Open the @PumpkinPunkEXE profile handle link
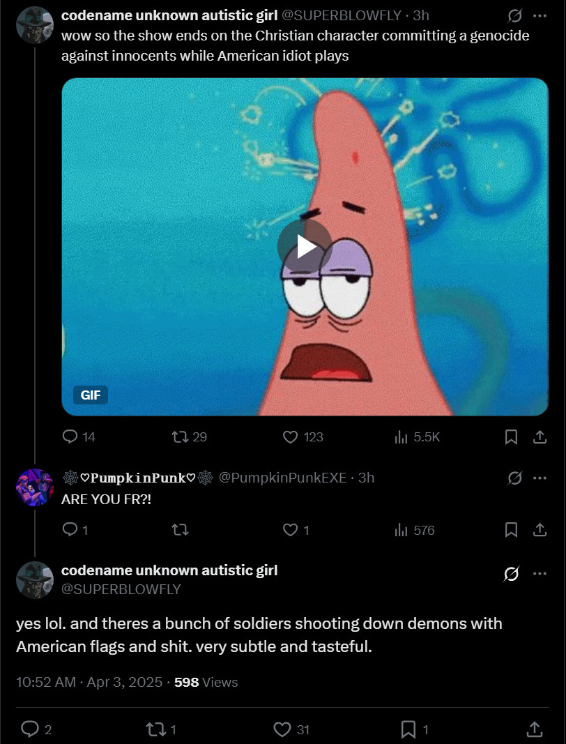Viewport: 566px width, 744px height. (282, 478)
